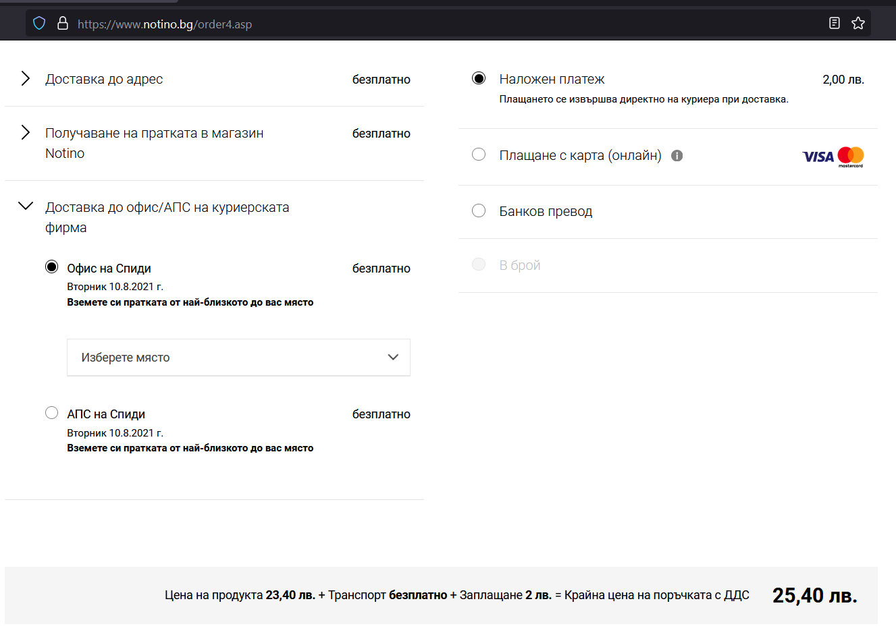The image size is (896, 643).
Task: Click the site security padlock icon
Action: coord(63,24)
